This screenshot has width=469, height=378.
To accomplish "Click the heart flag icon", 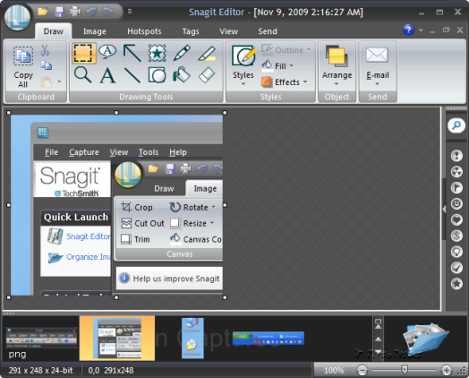I will (456, 219).
